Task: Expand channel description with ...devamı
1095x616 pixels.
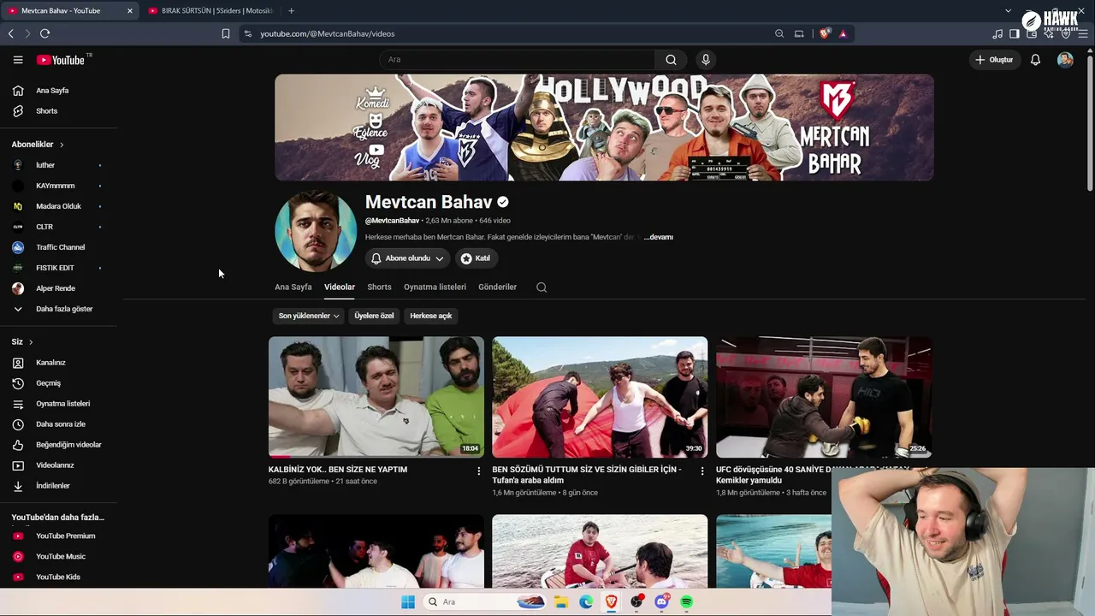Action: coord(659,237)
